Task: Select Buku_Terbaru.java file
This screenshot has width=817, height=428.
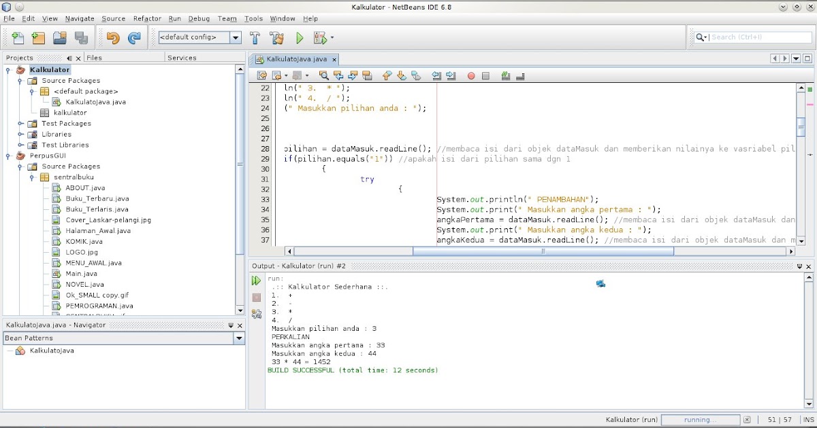Action: click(97, 198)
